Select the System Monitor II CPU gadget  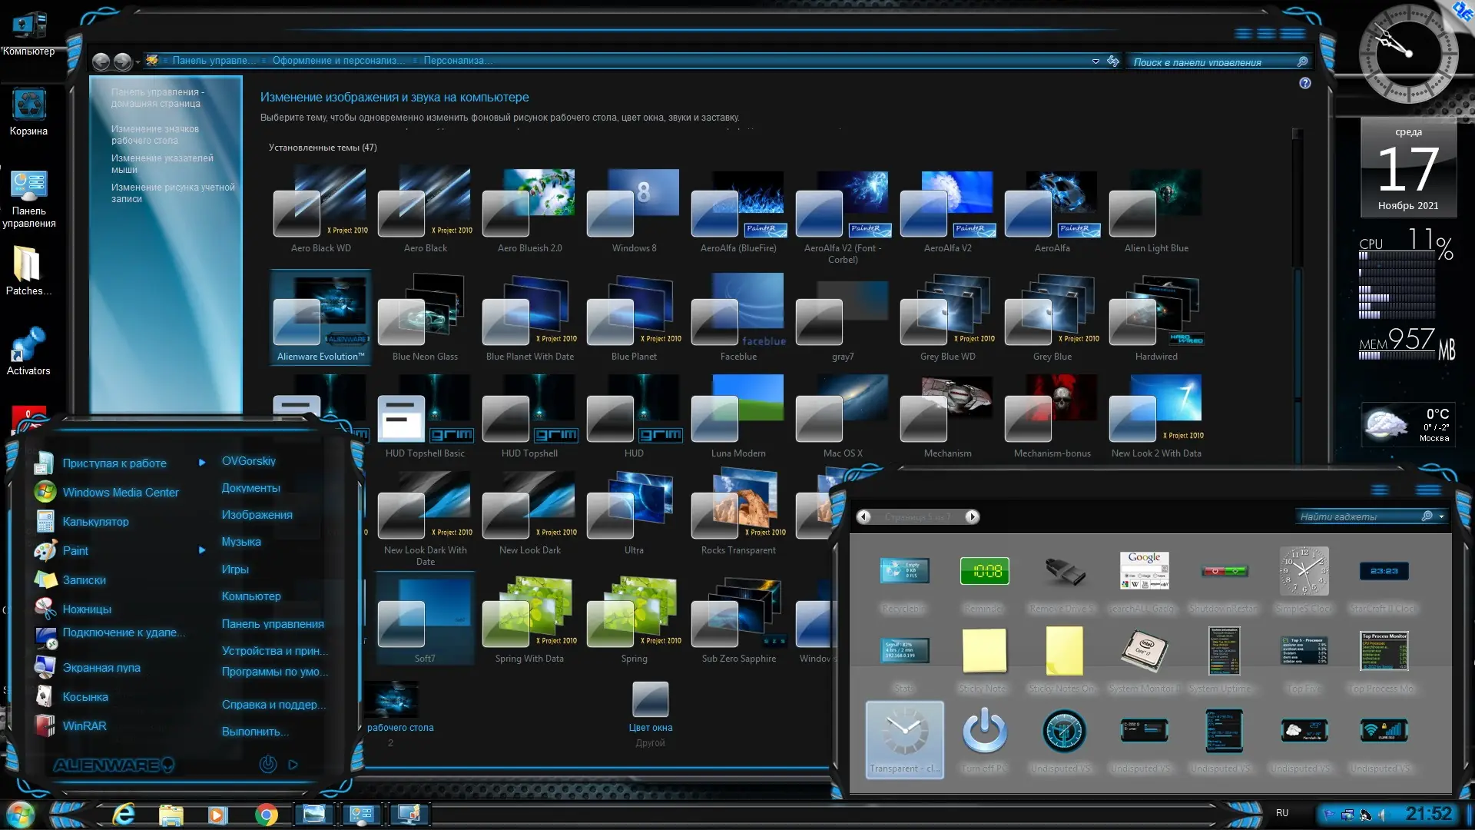1144,651
